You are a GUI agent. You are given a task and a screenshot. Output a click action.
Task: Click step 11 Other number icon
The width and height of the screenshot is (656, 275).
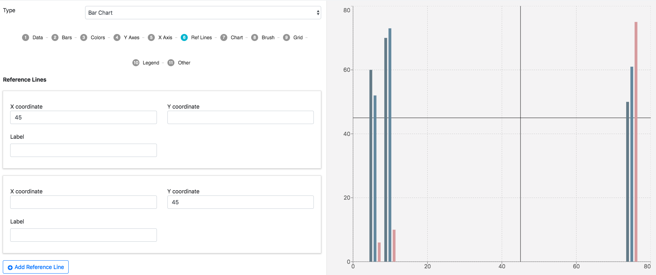171,63
